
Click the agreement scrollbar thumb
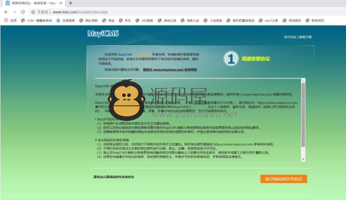point(303,115)
